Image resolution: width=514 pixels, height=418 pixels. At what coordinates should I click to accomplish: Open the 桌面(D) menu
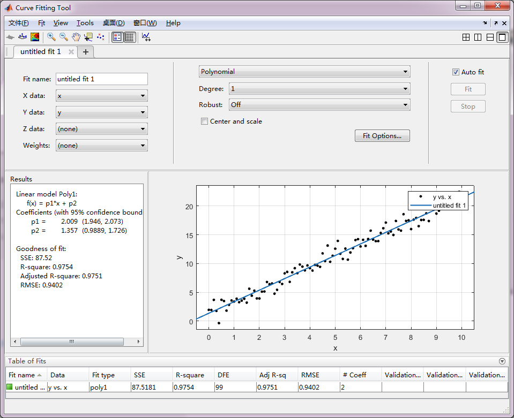[114, 23]
